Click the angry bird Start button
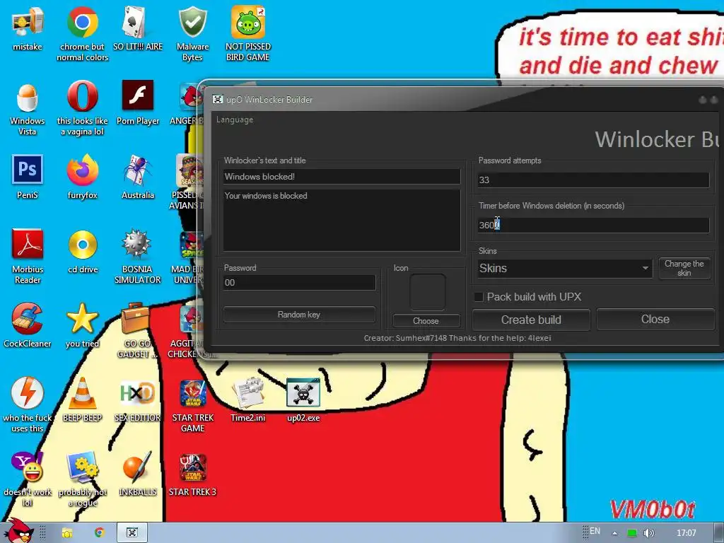Image resolution: width=724 pixels, height=543 pixels. [x=18, y=531]
